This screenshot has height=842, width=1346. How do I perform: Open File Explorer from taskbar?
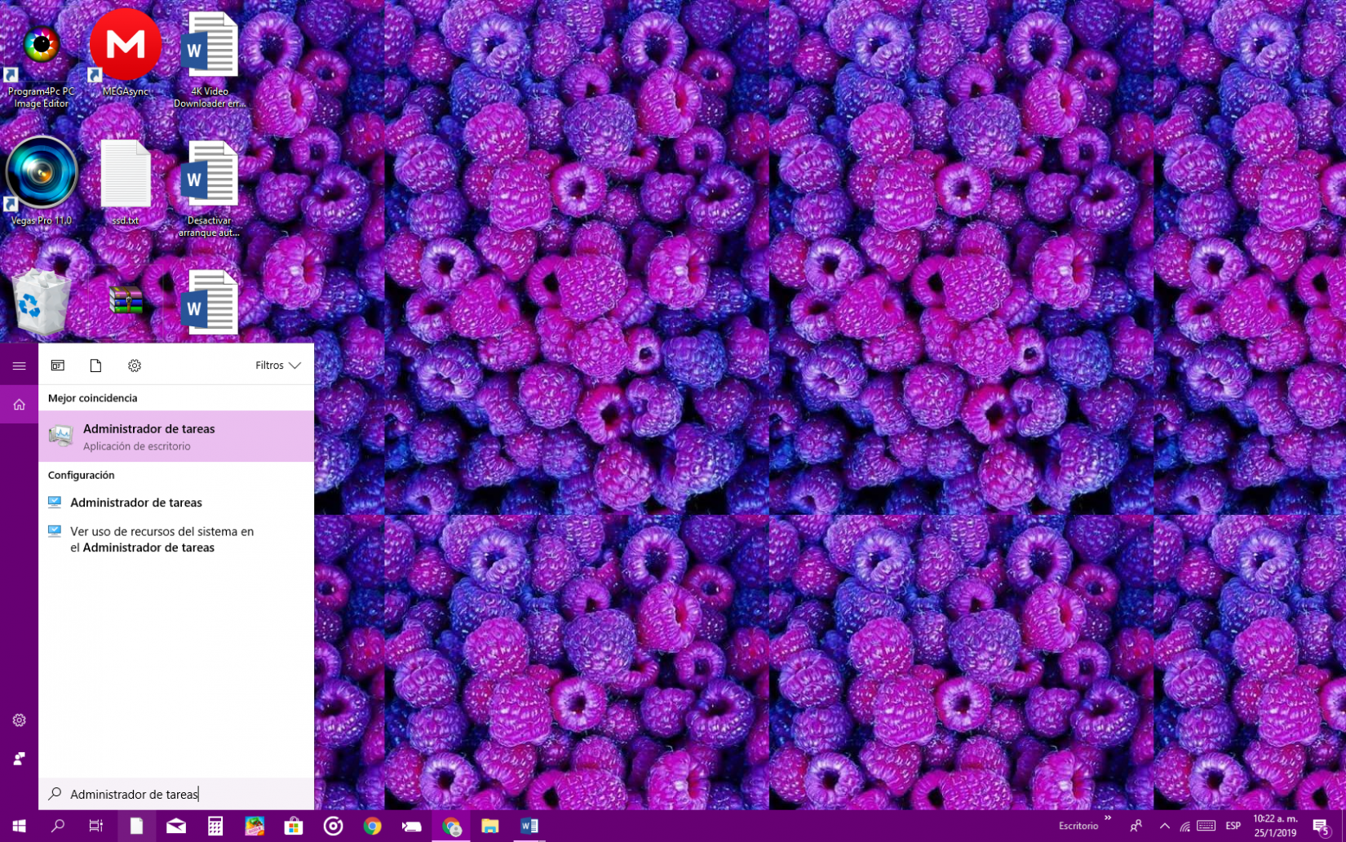coord(489,826)
